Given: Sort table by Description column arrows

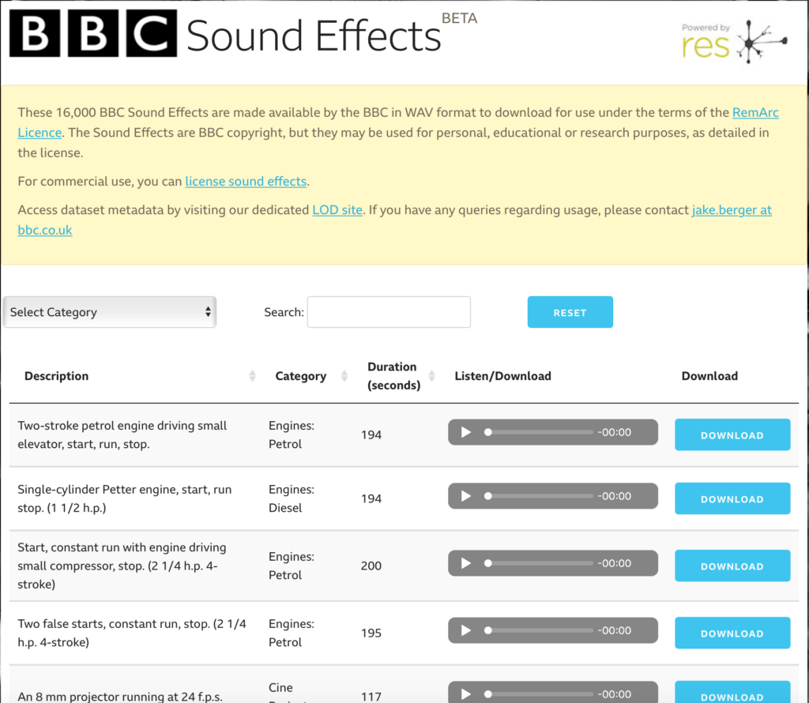Looking at the screenshot, I should pos(252,376).
